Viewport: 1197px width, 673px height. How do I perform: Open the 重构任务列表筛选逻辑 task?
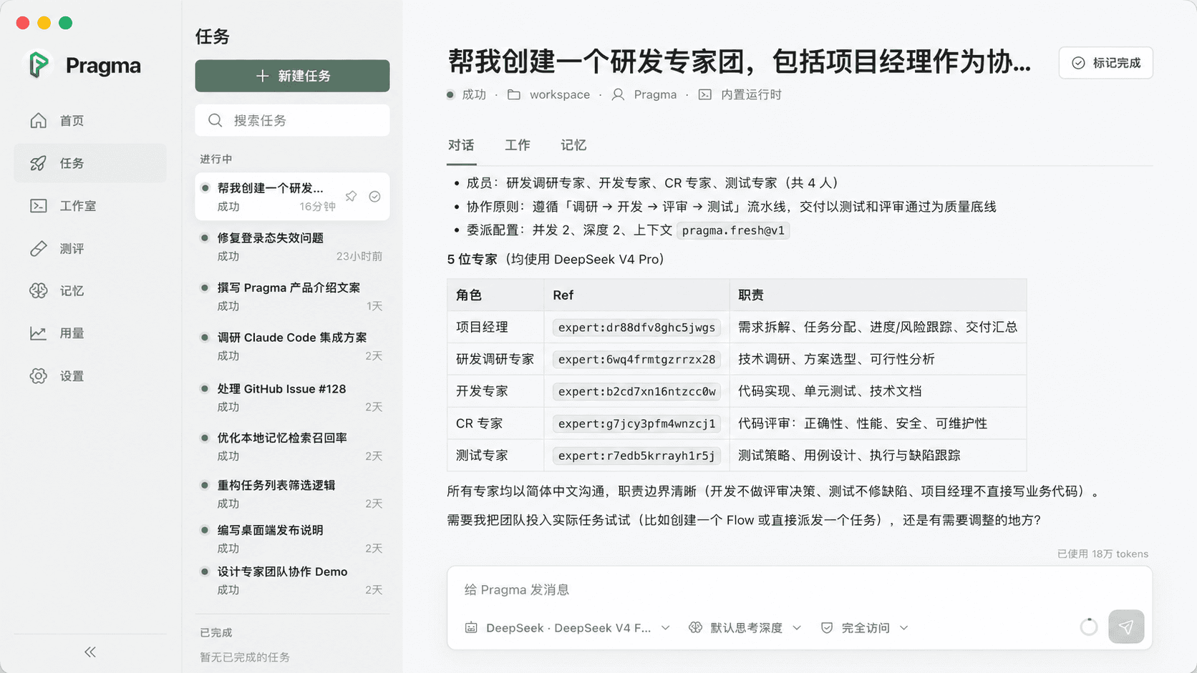click(x=292, y=493)
